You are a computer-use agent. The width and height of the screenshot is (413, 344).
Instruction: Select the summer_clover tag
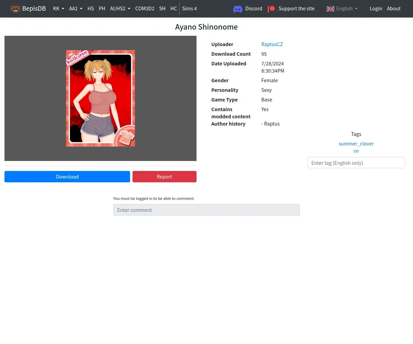(356, 144)
